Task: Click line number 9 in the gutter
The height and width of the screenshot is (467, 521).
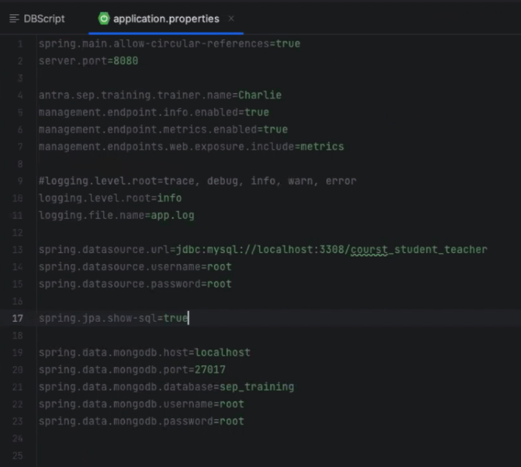Action: pos(20,181)
